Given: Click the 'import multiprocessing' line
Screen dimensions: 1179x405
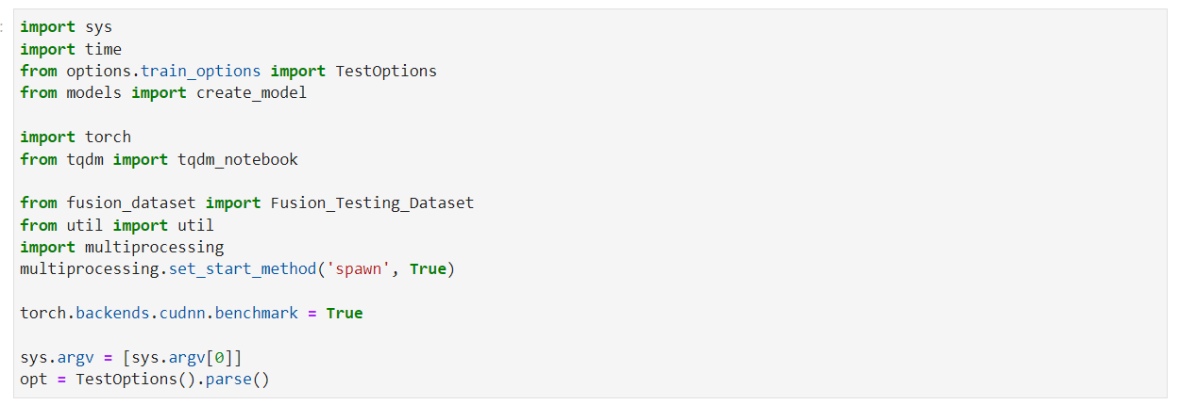Looking at the screenshot, I should [x=122, y=247].
